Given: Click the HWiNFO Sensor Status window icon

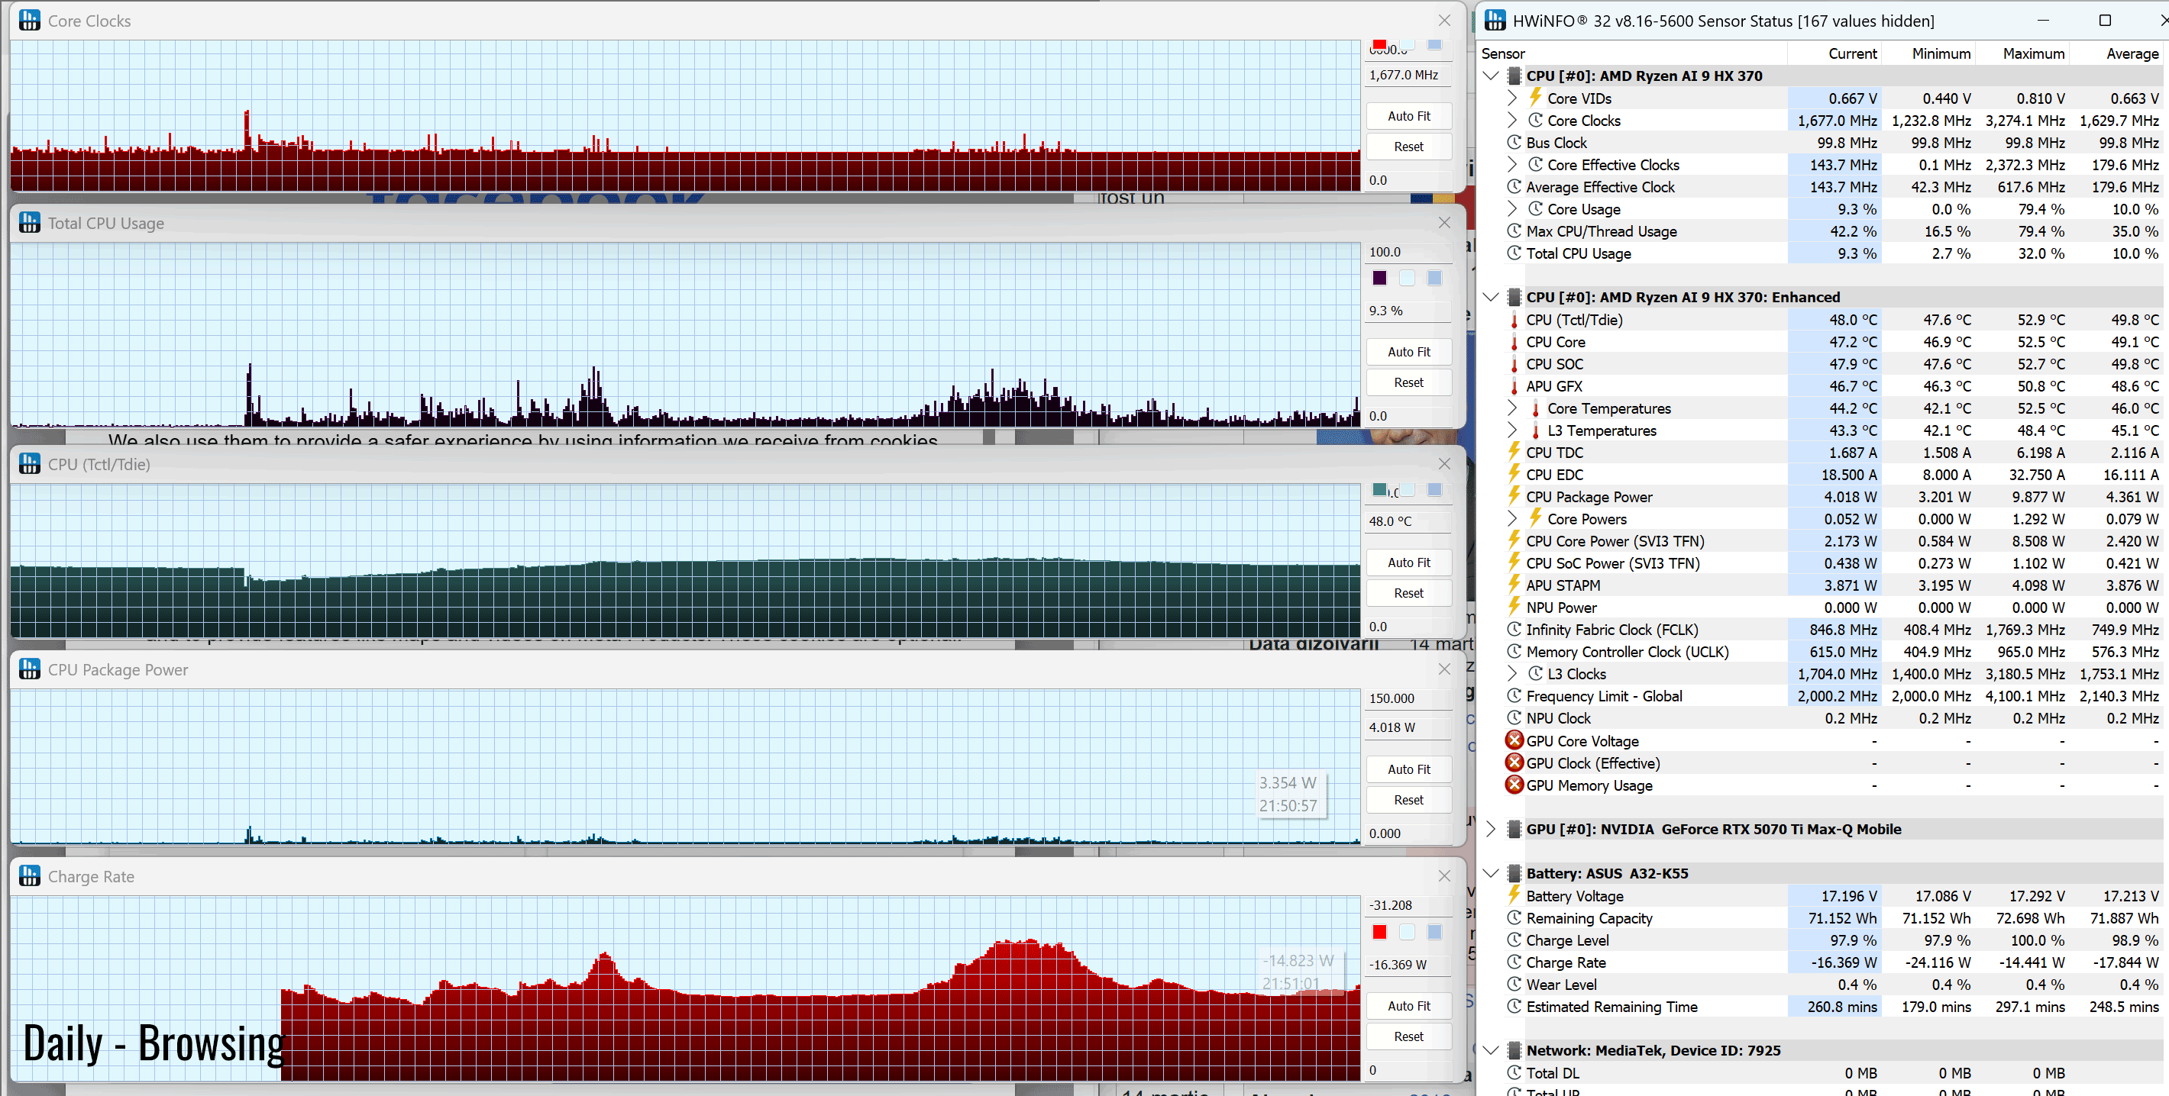Looking at the screenshot, I should click(x=1495, y=20).
